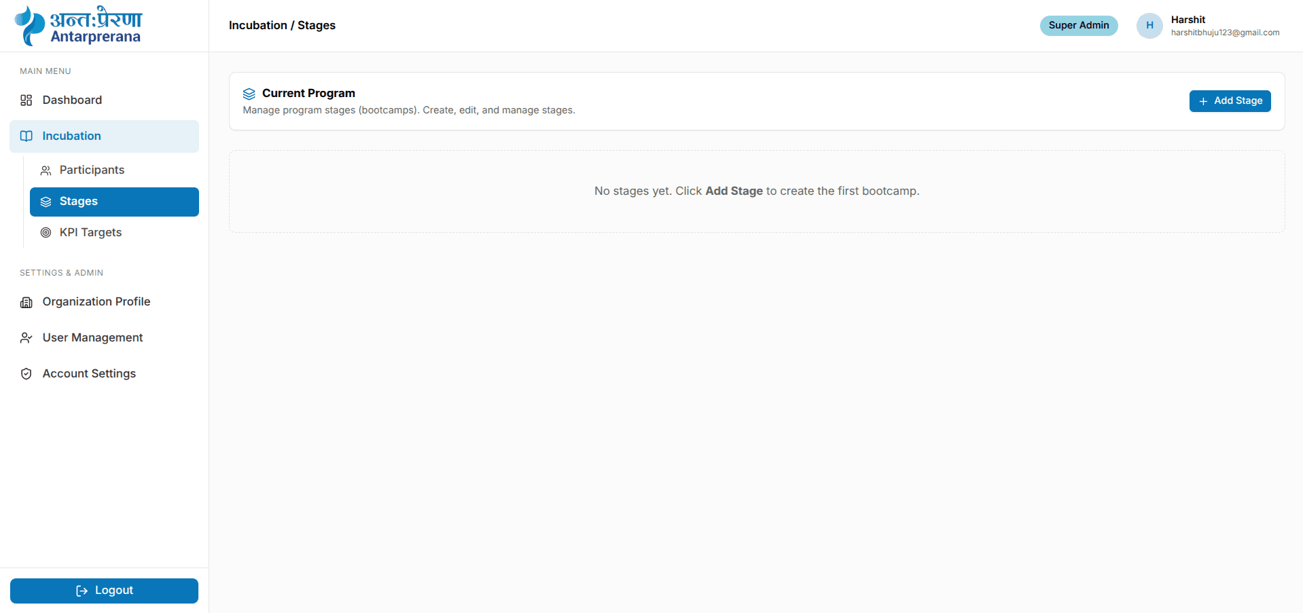This screenshot has height=613, width=1303.
Task: Click the Dashboard grid icon
Action: coord(26,100)
